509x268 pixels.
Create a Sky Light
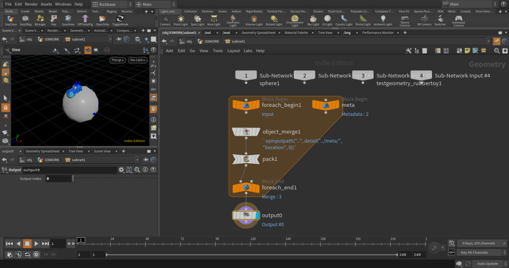[313, 20]
